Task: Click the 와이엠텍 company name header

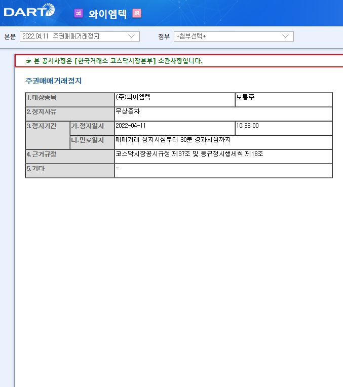Action: pos(107,14)
